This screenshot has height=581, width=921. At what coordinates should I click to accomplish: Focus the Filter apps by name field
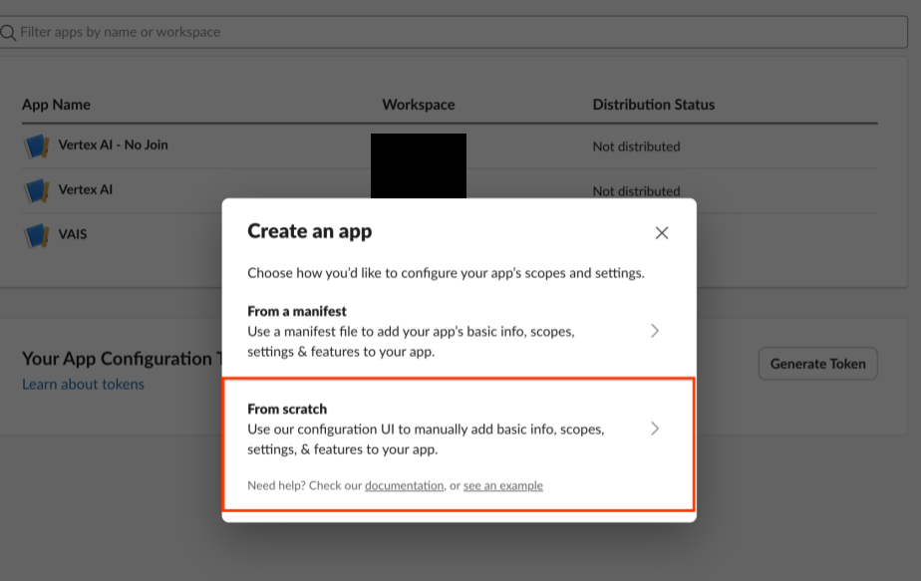pos(454,32)
